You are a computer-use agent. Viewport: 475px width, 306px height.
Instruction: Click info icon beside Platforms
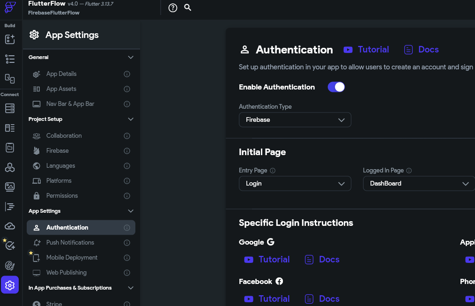(127, 181)
